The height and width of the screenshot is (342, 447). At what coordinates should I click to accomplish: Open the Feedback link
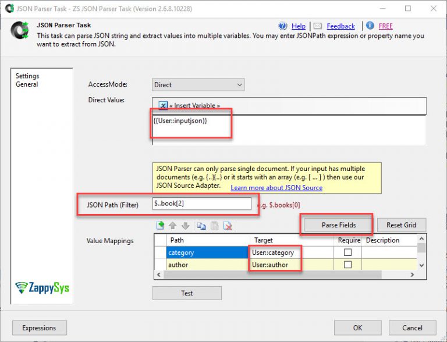click(x=340, y=26)
